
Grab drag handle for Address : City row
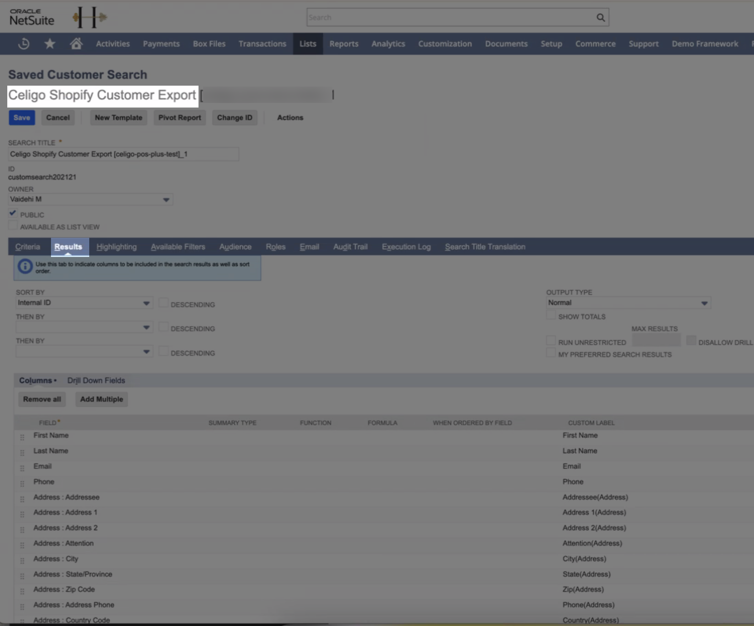coord(22,561)
